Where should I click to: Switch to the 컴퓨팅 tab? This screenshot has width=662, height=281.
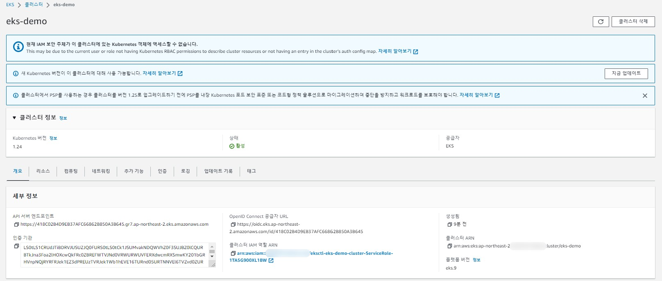pyautogui.click(x=71, y=171)
